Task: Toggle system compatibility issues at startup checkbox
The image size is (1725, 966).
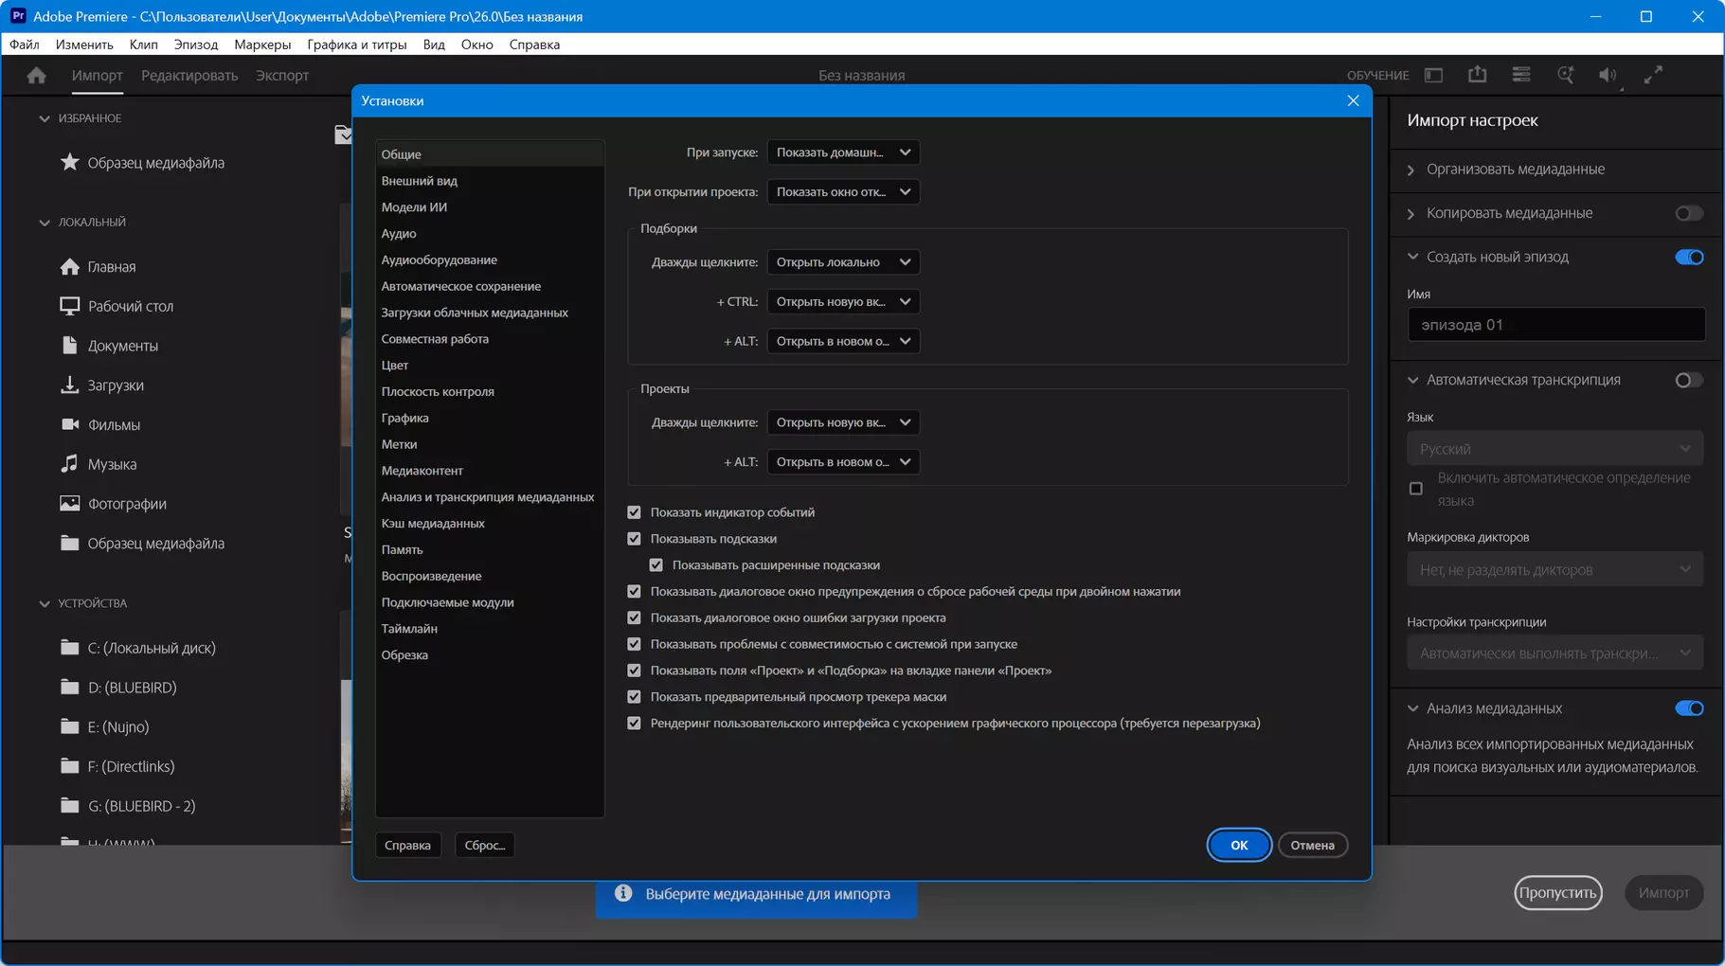Action: click(x=634, y=644)
